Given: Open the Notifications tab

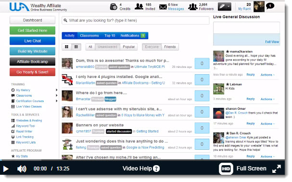Looking at the screenshot, I should pyautogui.click(x=132, y=36).
